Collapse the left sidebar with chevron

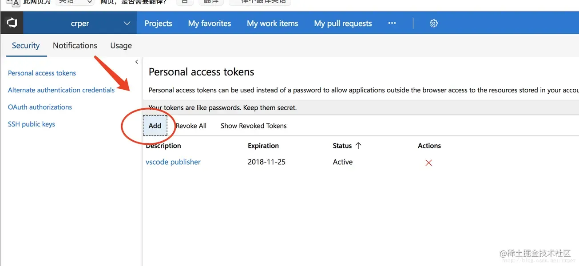coord(136,62)
